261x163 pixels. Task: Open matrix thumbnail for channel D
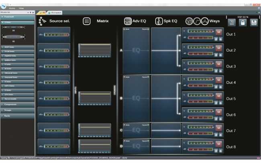tap(94, 147)
